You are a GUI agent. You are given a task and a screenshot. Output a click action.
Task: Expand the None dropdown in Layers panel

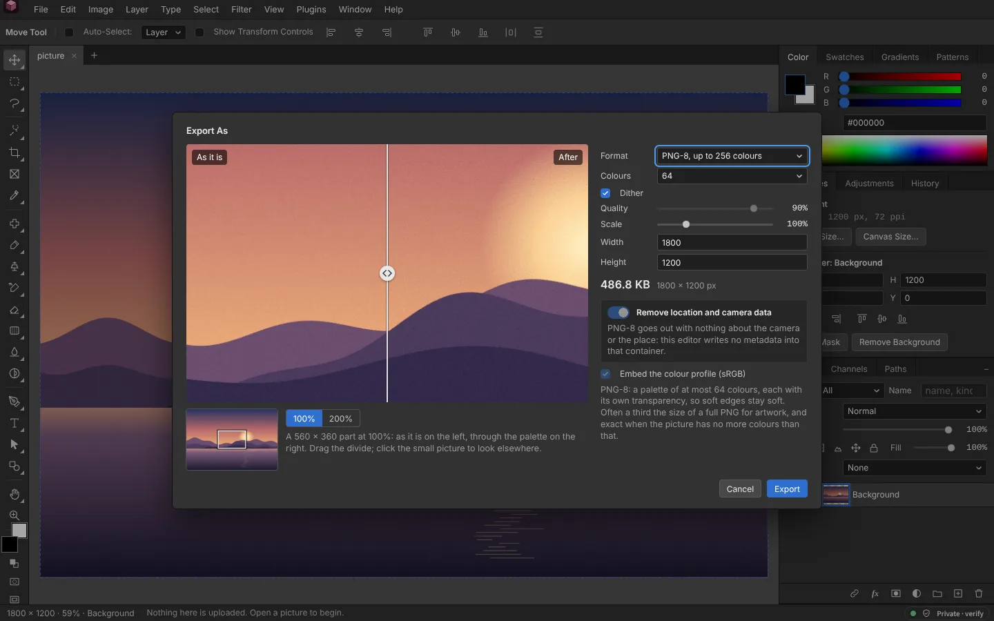915,468
